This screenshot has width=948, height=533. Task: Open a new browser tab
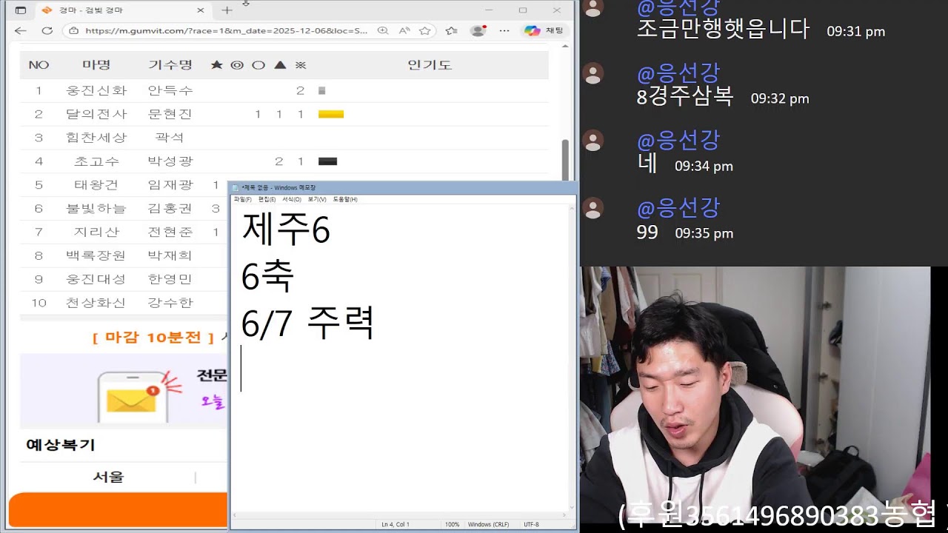[227, 10]
